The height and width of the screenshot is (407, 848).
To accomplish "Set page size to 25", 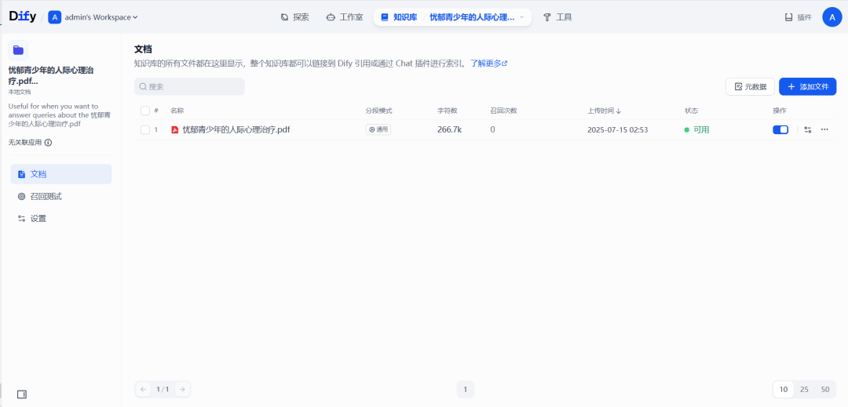I will pos(804,389).
